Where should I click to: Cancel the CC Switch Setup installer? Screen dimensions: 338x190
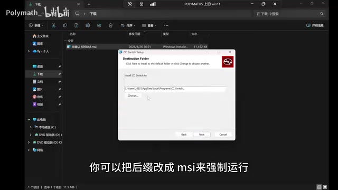point(223,135)
